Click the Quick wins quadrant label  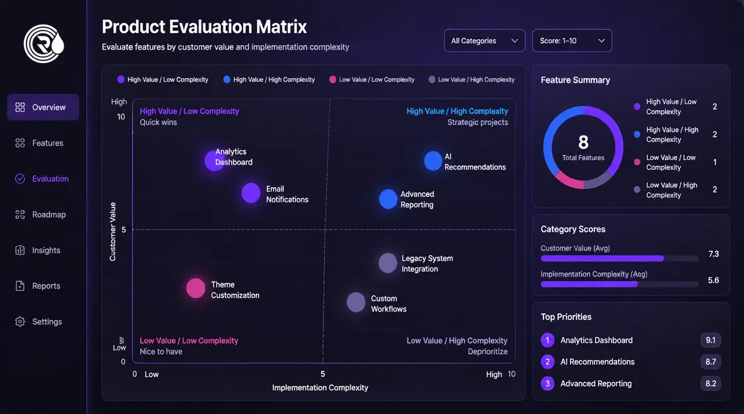159,122
